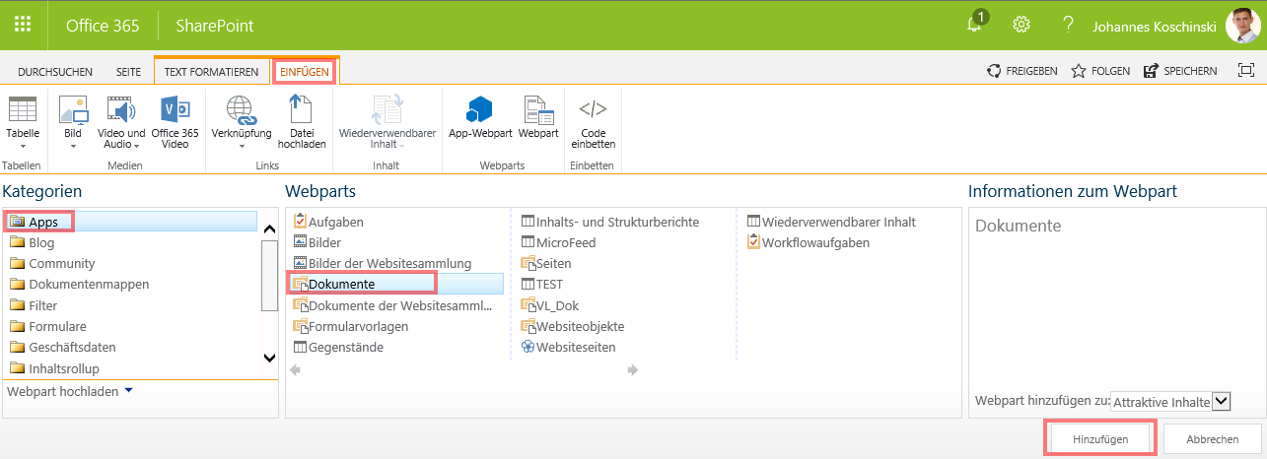Open the Webpart hinzufügen zu dropdown

[1222, 401]
